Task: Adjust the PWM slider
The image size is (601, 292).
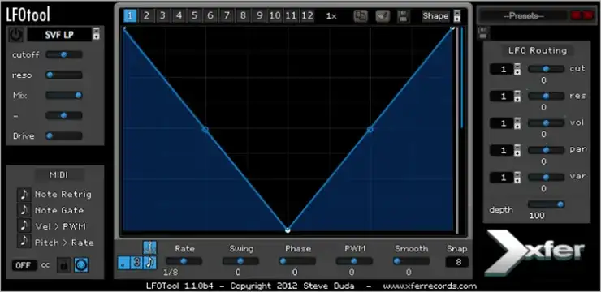Action: click(354, 261)
